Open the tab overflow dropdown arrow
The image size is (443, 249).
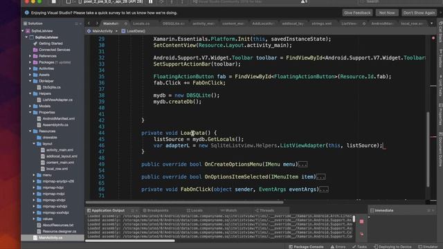pos(431,24)
